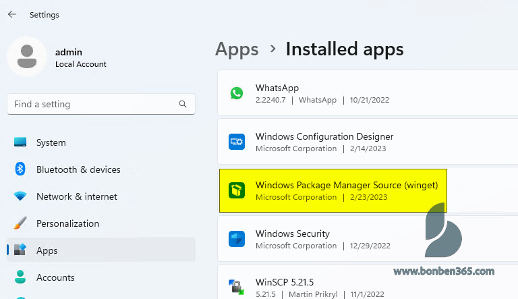Click WhatsApp publisher name in details line

[x=318, y=100]
